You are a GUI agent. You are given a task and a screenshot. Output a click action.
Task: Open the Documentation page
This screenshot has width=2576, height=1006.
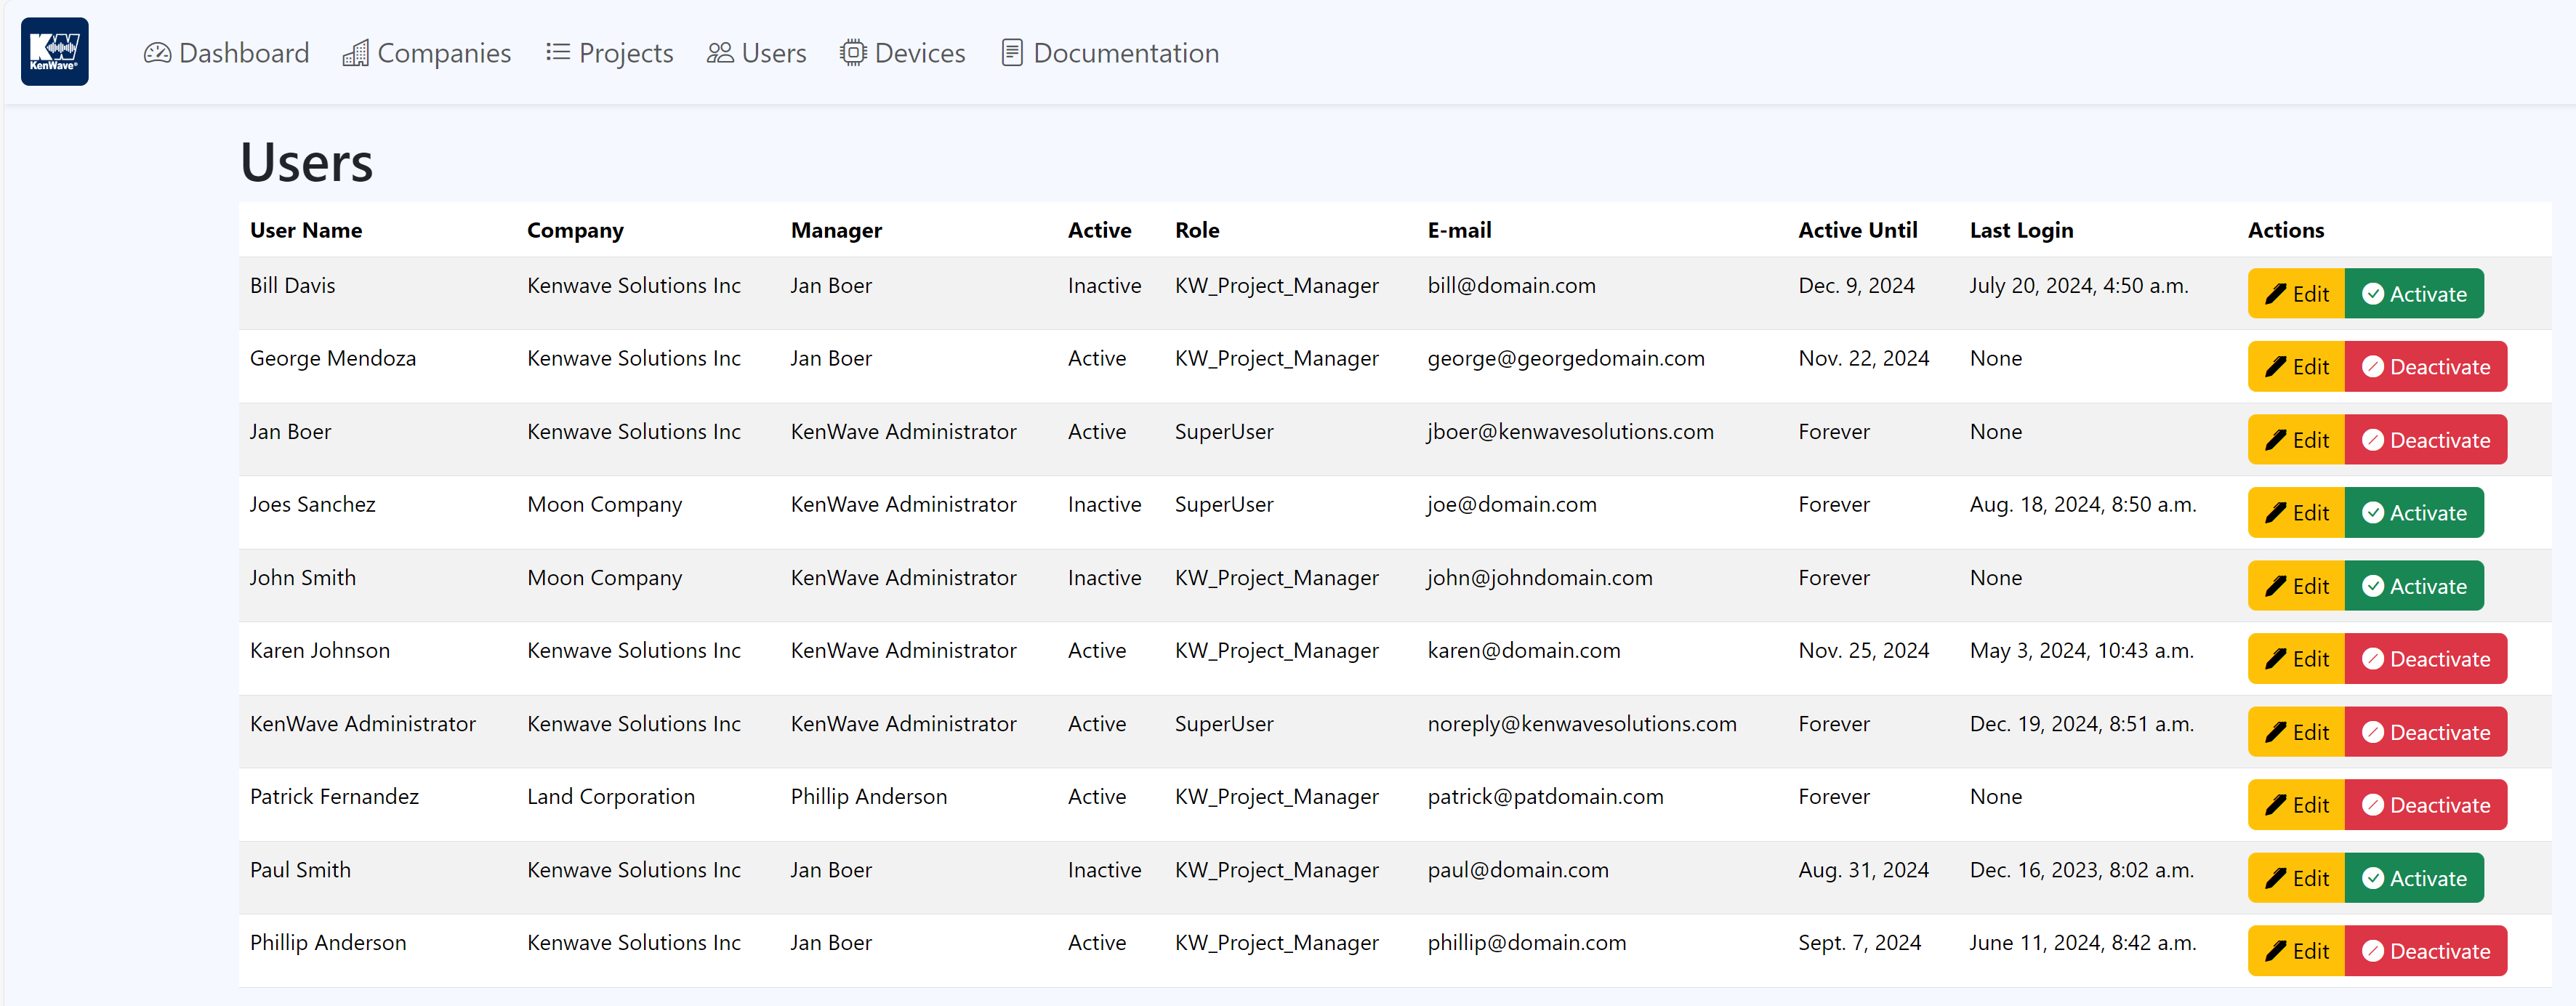[x=1125, y=53]
